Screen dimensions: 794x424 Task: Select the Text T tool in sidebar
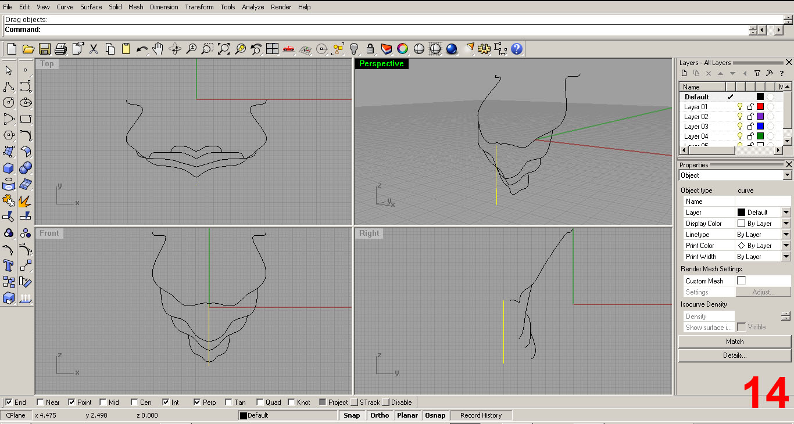pos(9,265)
